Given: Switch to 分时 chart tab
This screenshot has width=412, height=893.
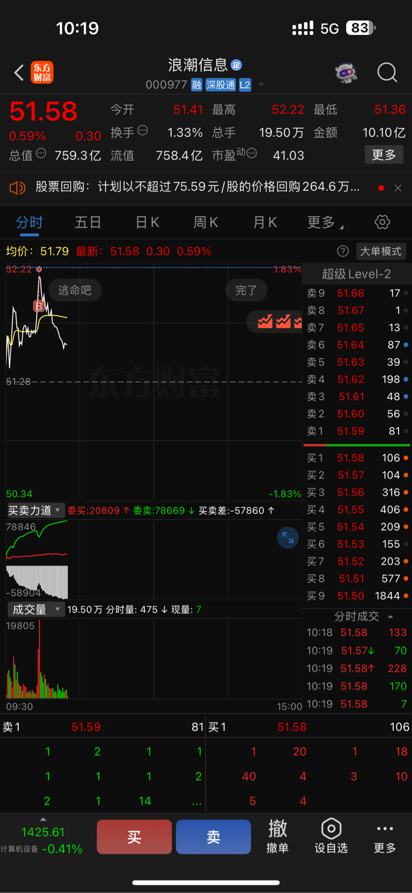Looking at the screenshot, I should pos(30,222).
